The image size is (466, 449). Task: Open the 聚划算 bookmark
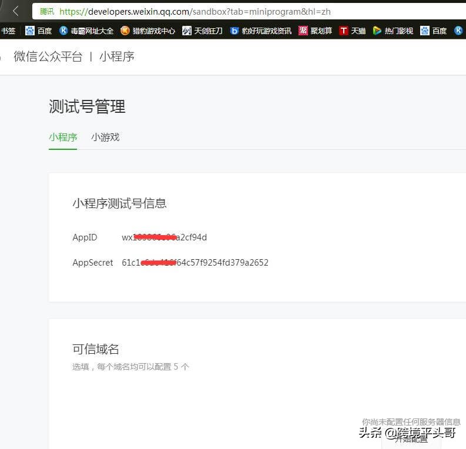[x=316, y=31]
